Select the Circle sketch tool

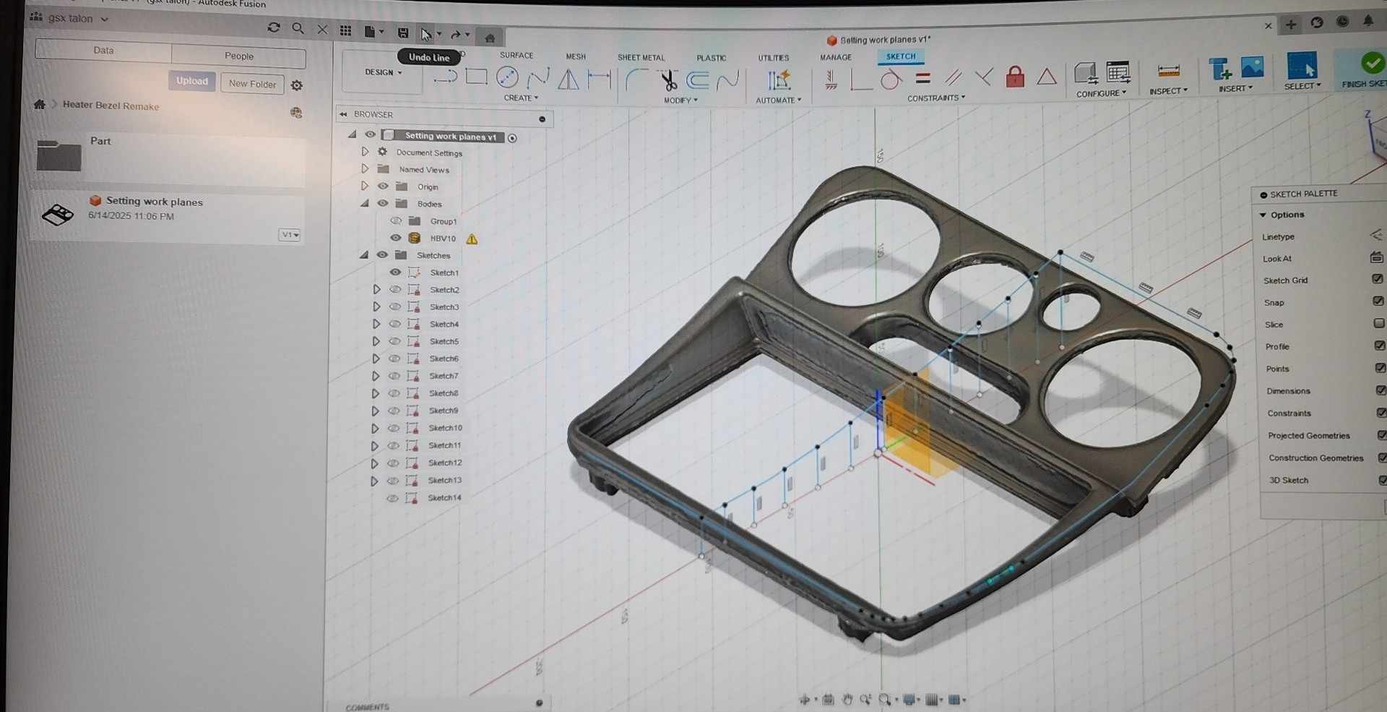pyautogui.click(x=507, y=77)
